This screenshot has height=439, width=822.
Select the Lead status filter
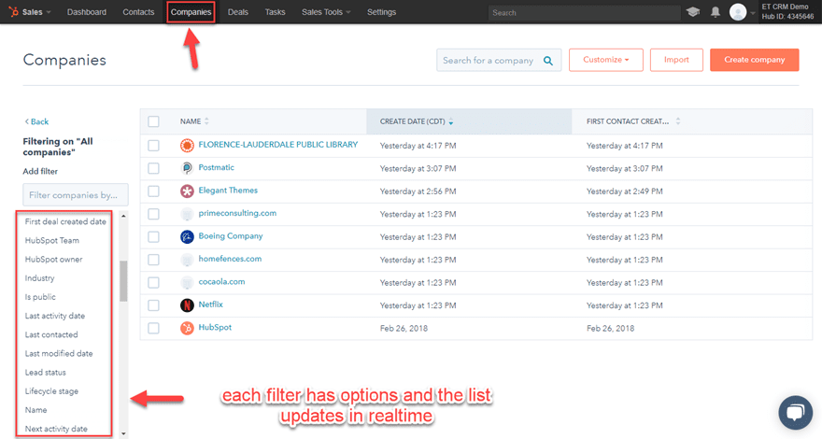pyautogui.click(x=45, y=373)
